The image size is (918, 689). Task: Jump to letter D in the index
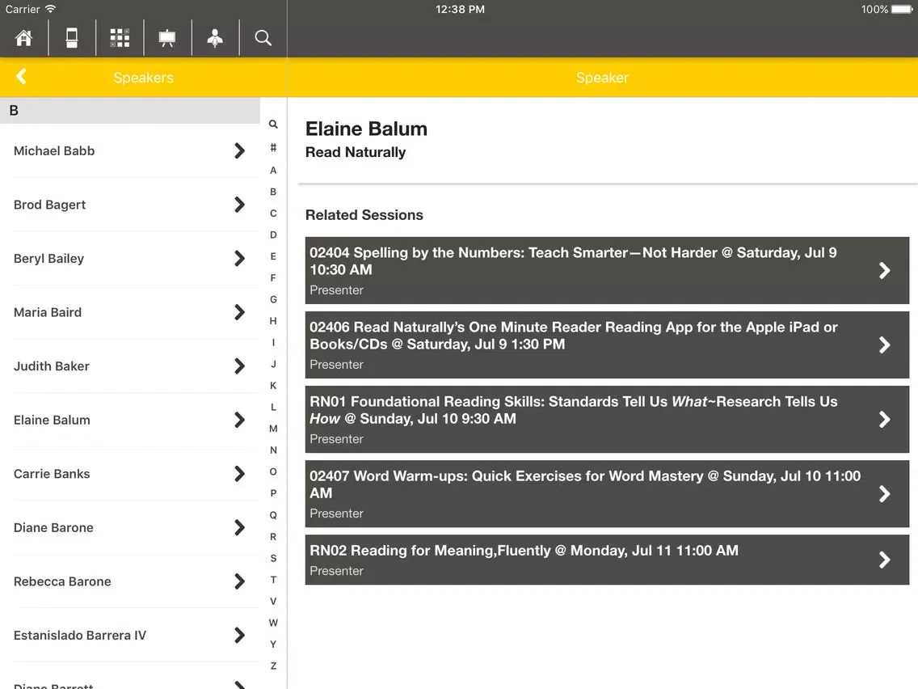coord(273,235)
